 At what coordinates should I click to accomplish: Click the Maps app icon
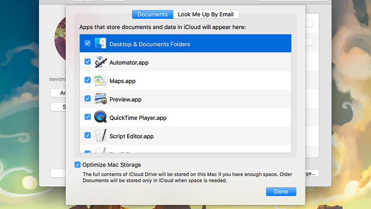pos(100,80)
